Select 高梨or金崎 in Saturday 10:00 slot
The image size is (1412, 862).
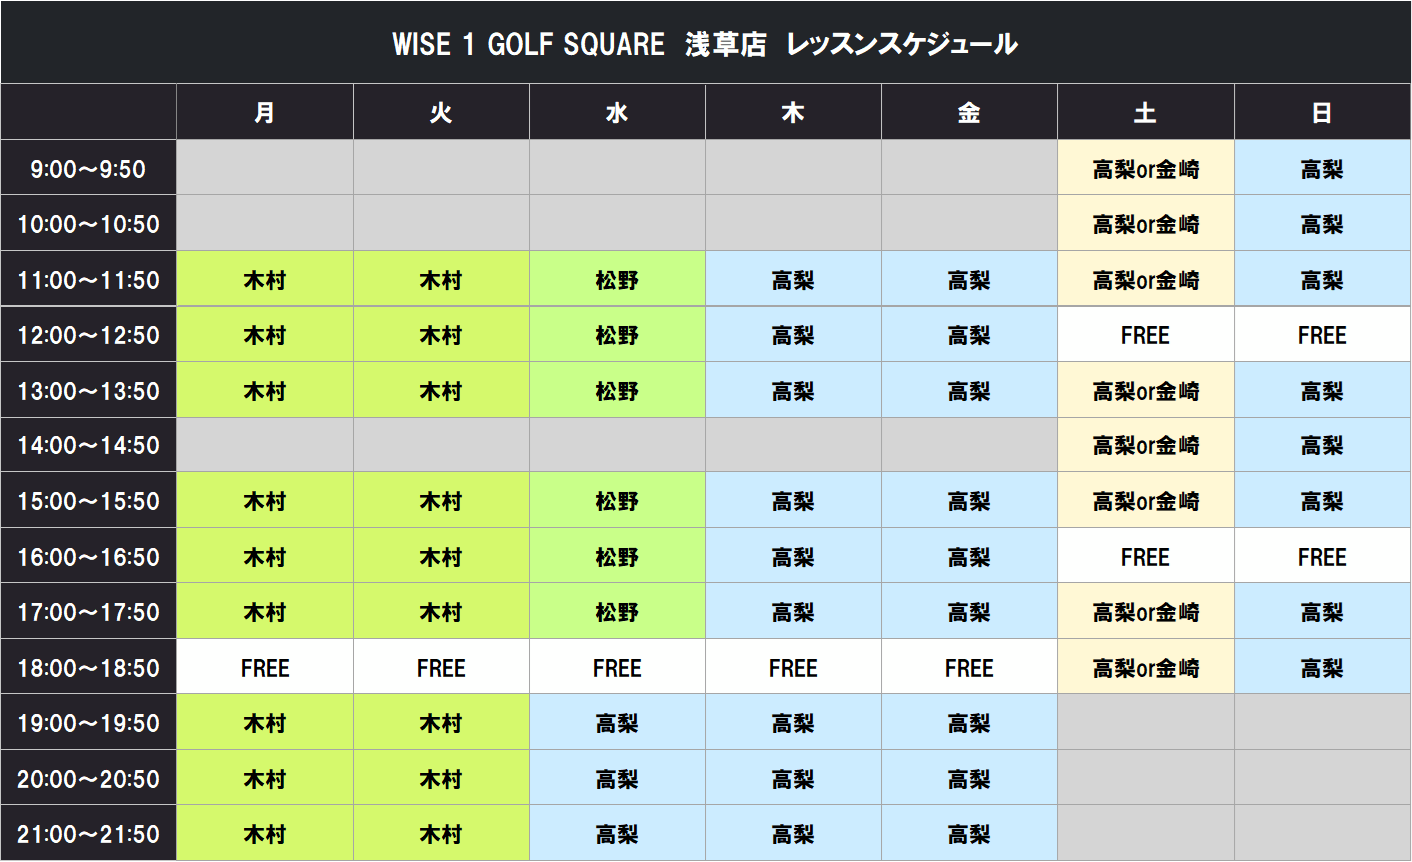pos(1146,223)
